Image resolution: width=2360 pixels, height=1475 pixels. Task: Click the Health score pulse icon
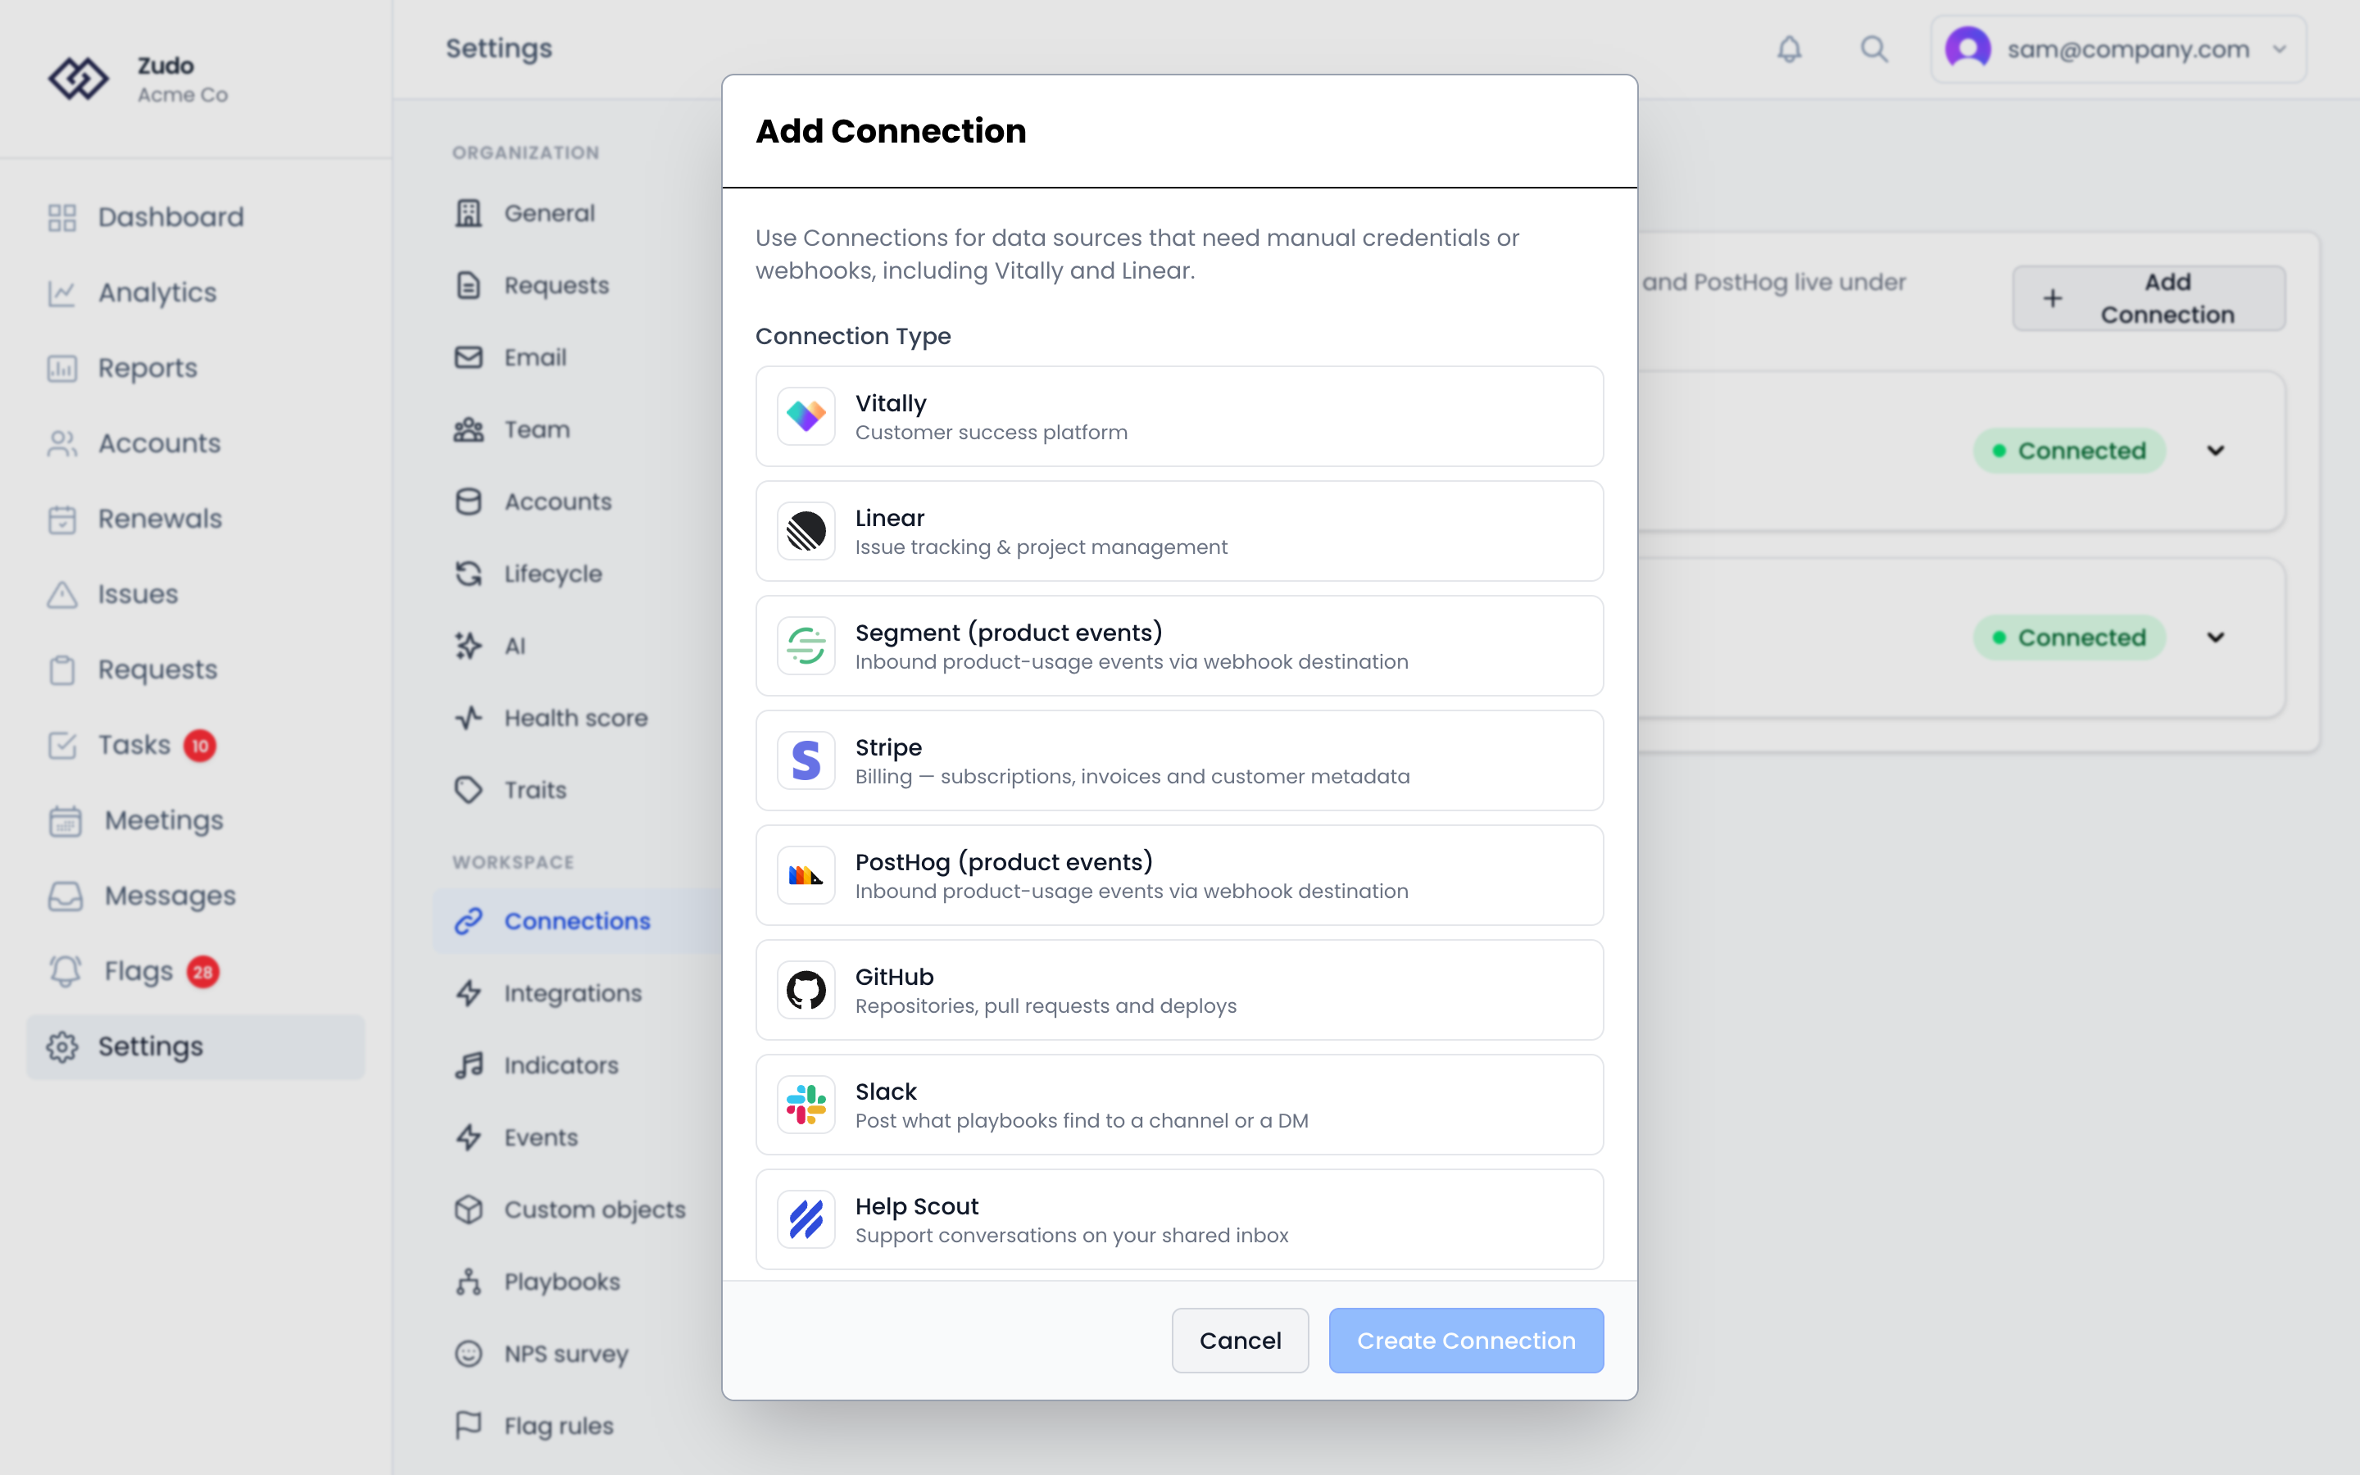pos(469,718)
